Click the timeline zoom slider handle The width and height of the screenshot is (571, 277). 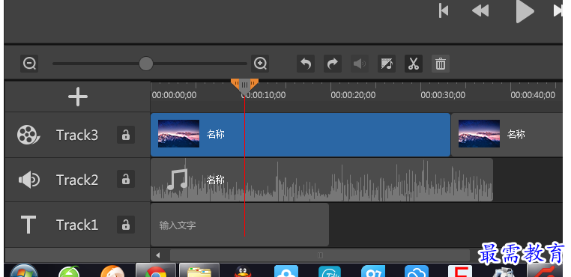(146, 64)
